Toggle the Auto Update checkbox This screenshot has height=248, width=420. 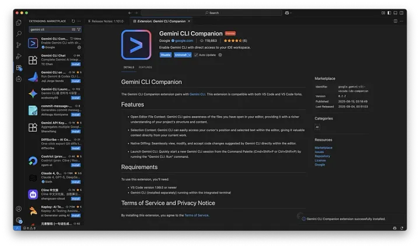(x=196, y=55)
